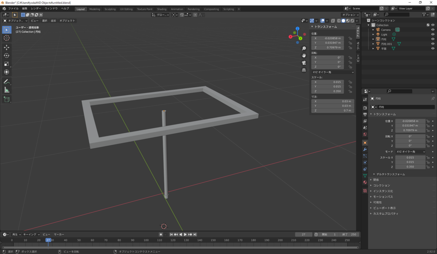437x254 pixels.
Task: Expand the 円柱.001 item in the outliner
Action: pos(373,44)
